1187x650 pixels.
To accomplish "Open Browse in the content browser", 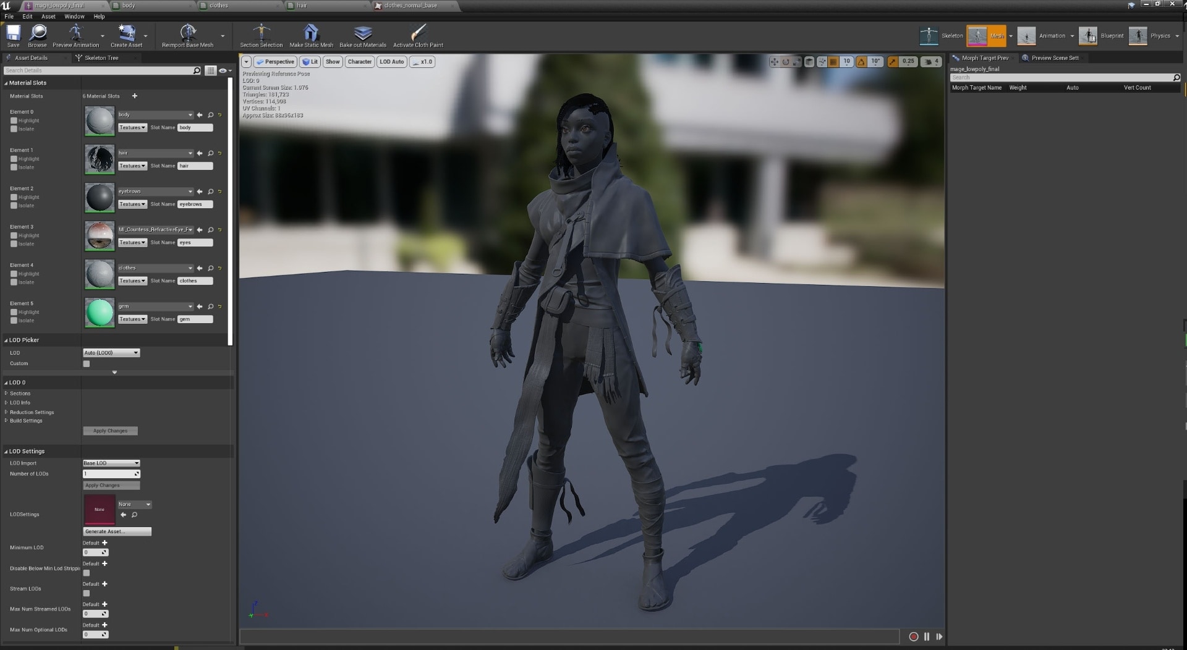I will (38, 33).
